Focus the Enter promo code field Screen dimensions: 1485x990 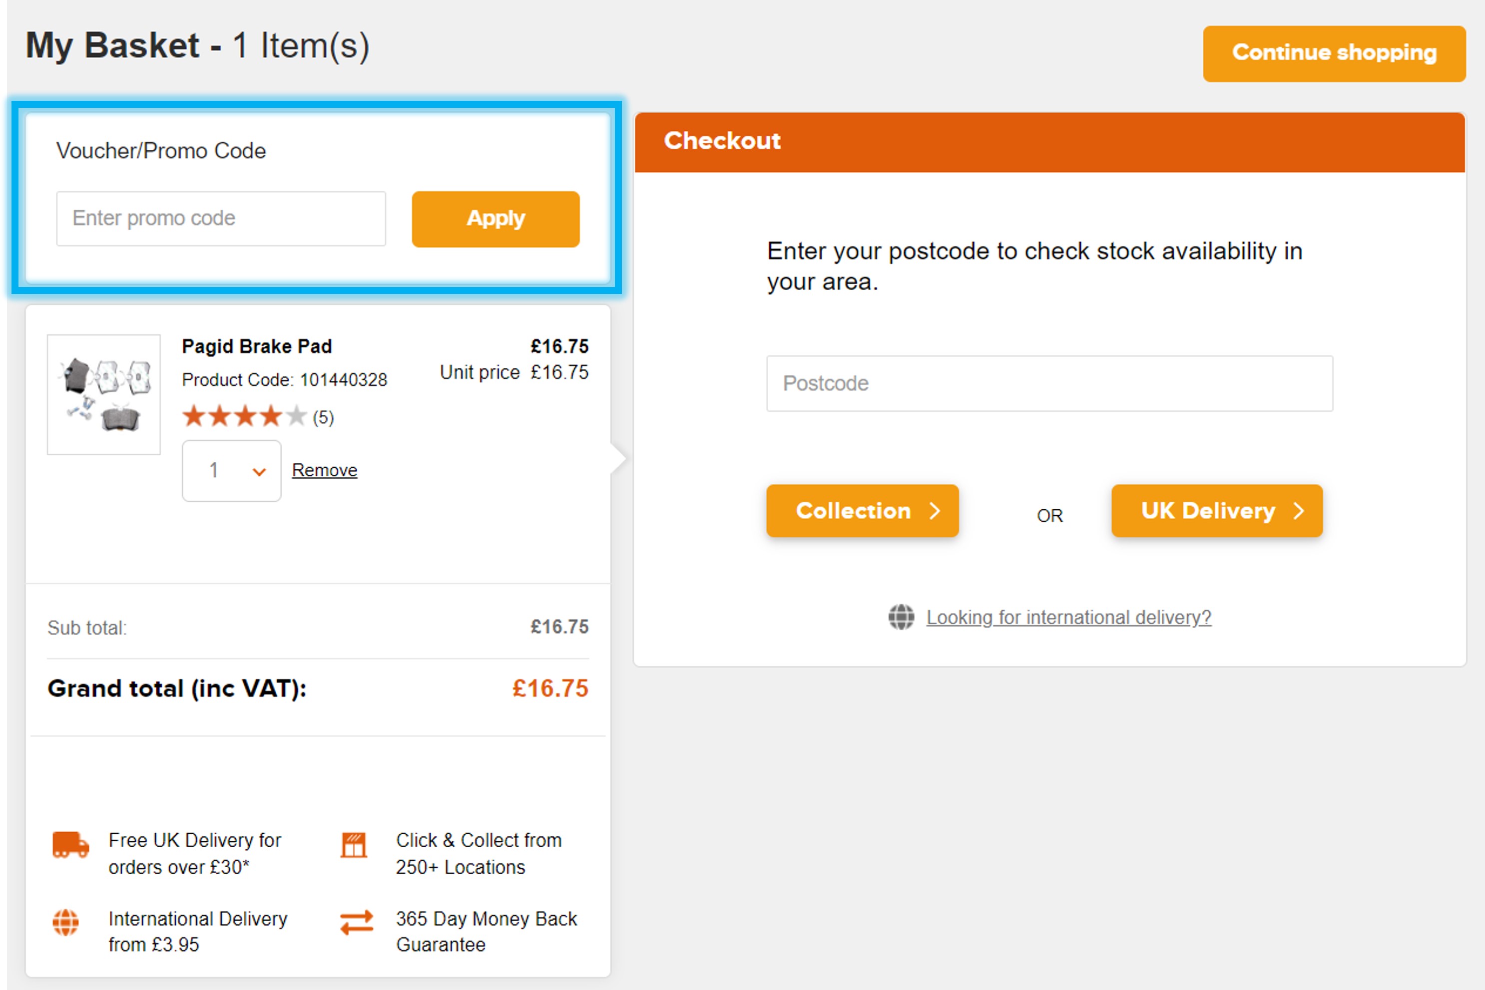pyautogui.click(x=220, y=219)
